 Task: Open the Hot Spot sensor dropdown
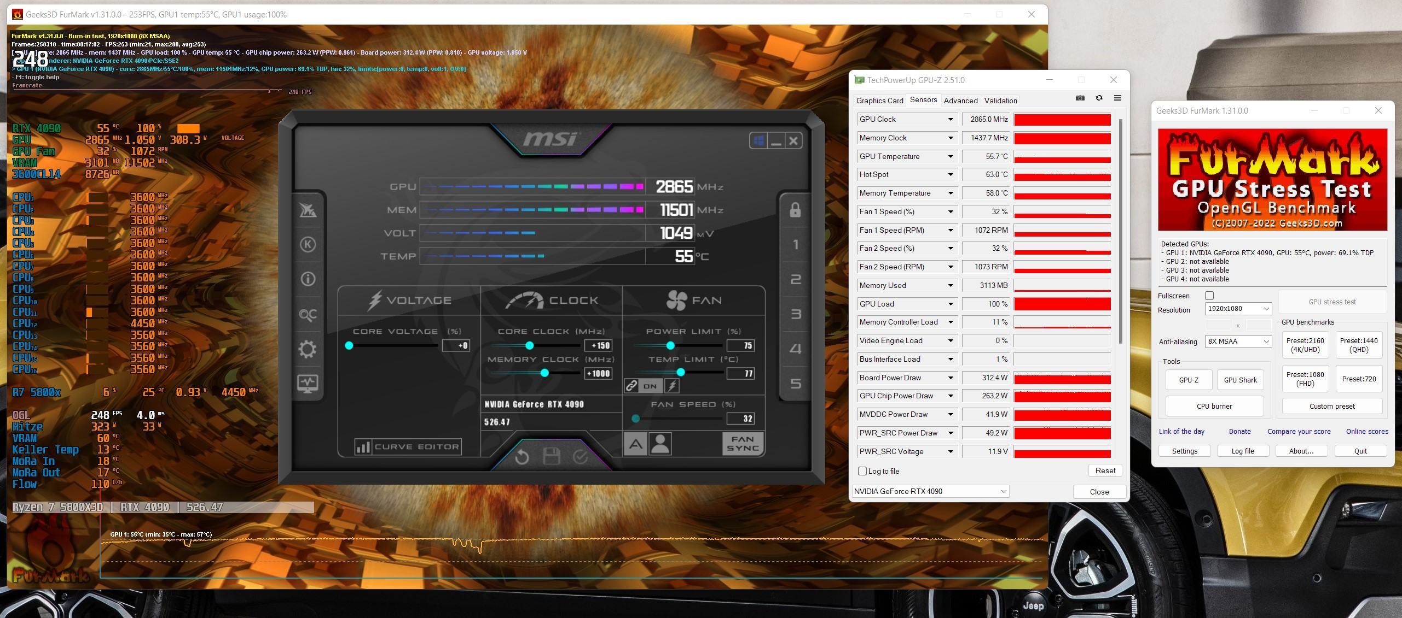951,175
